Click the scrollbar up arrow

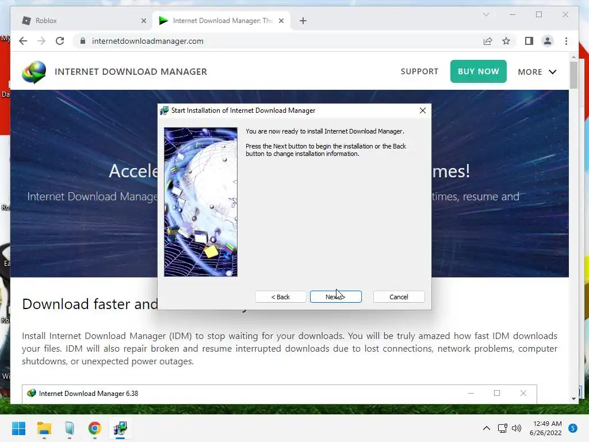point(573,57)
